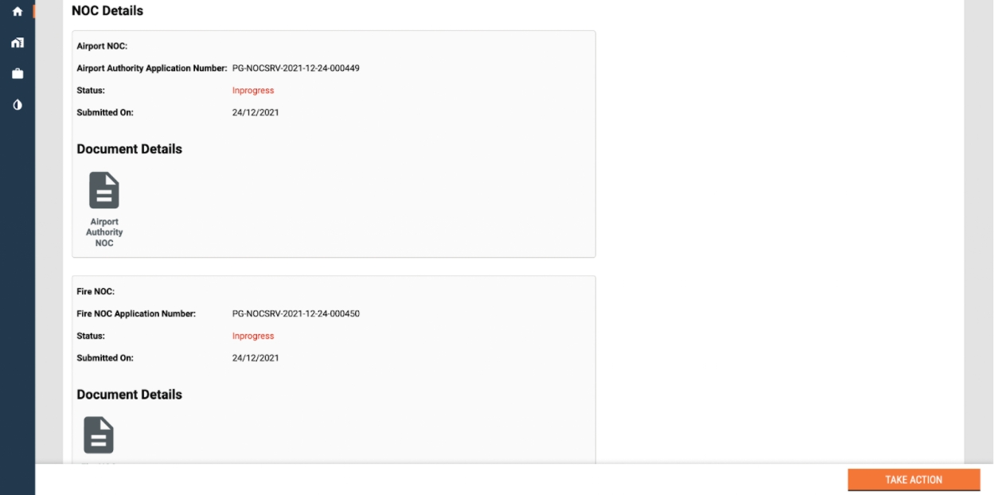Click Document Details heading under Airport NOC

coord(129,149)
